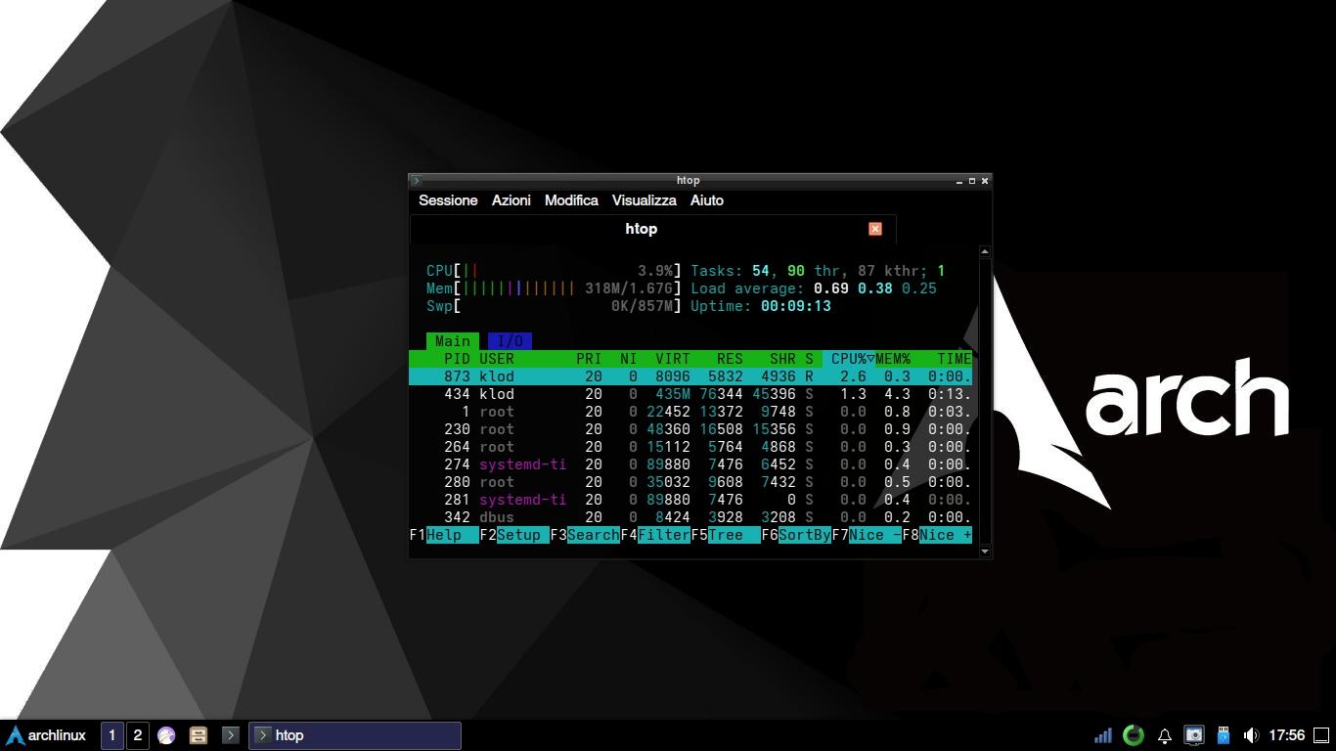The height and width of the screenshot is (751, 1336).
Task: Select process row PID 342 dbus
Action: tap(690, 517)
